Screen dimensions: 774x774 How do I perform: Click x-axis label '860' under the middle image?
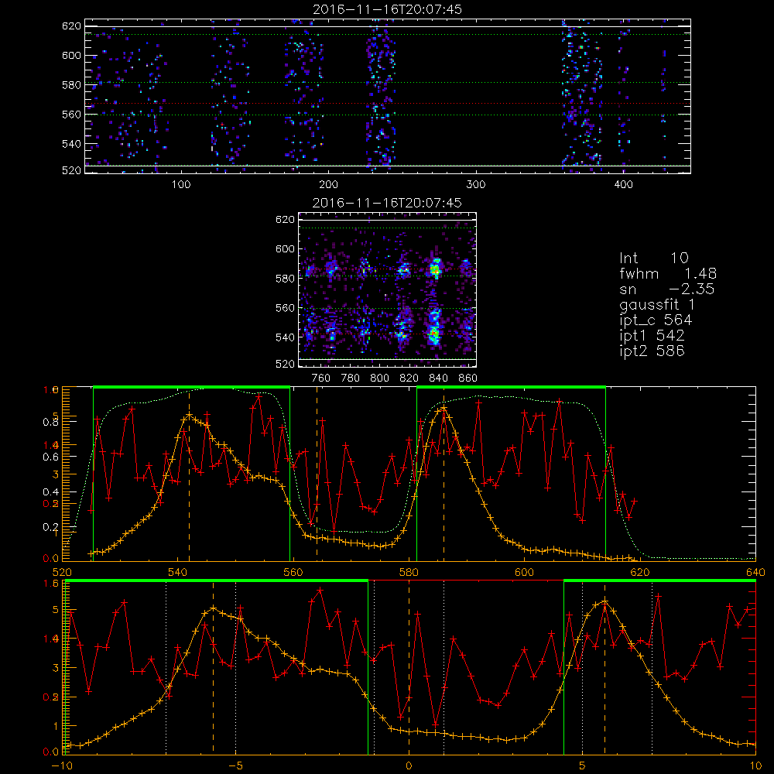467,378
